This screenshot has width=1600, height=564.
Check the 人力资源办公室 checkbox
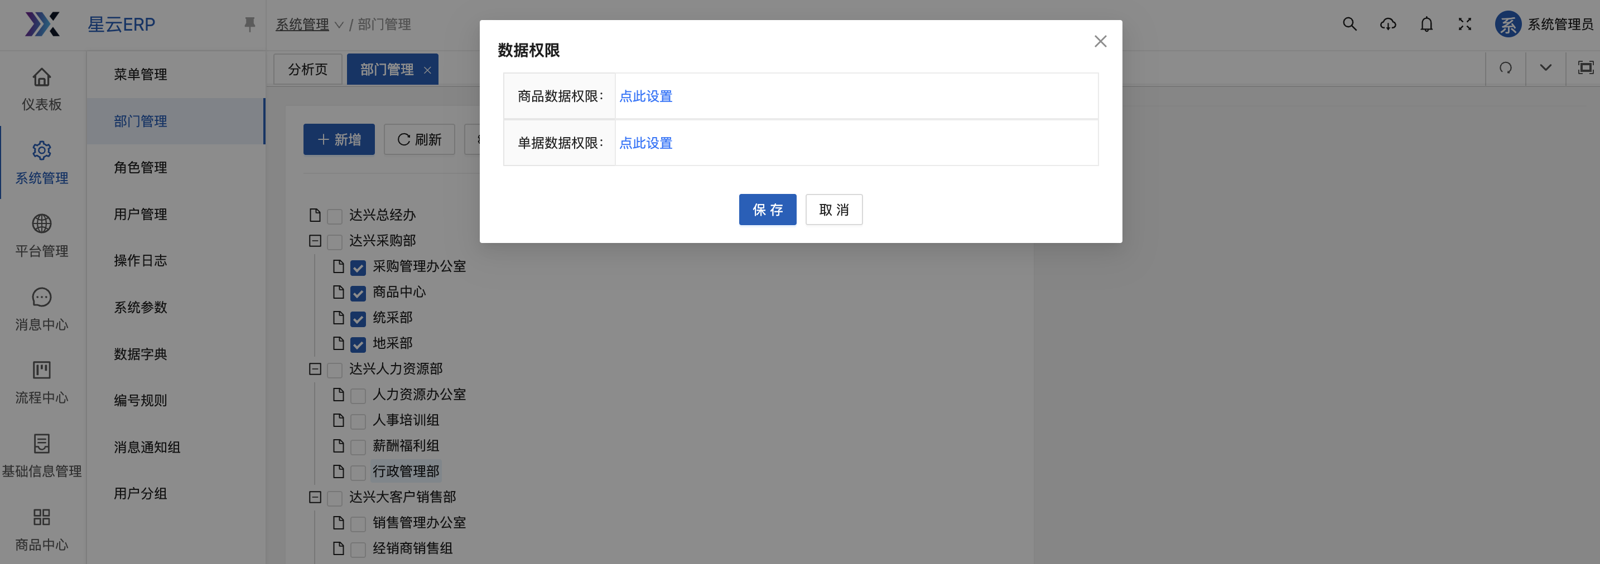tap(358, 395)
